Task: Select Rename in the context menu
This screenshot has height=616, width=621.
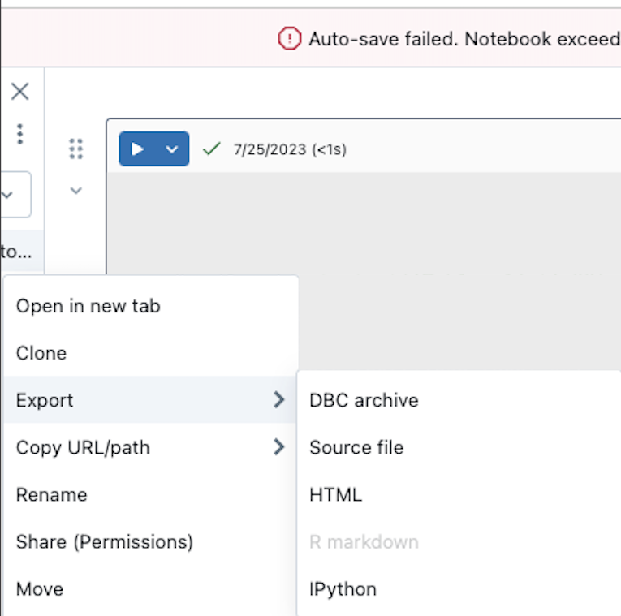Action: point(52,494)
